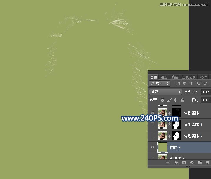
Task: Lock position move icon
Action: pos(175,100)
